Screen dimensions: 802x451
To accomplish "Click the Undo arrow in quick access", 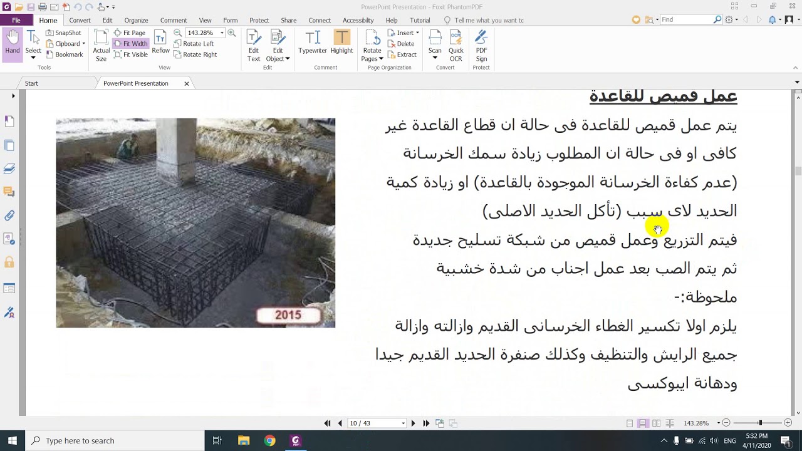I will [x=78, y=7].
